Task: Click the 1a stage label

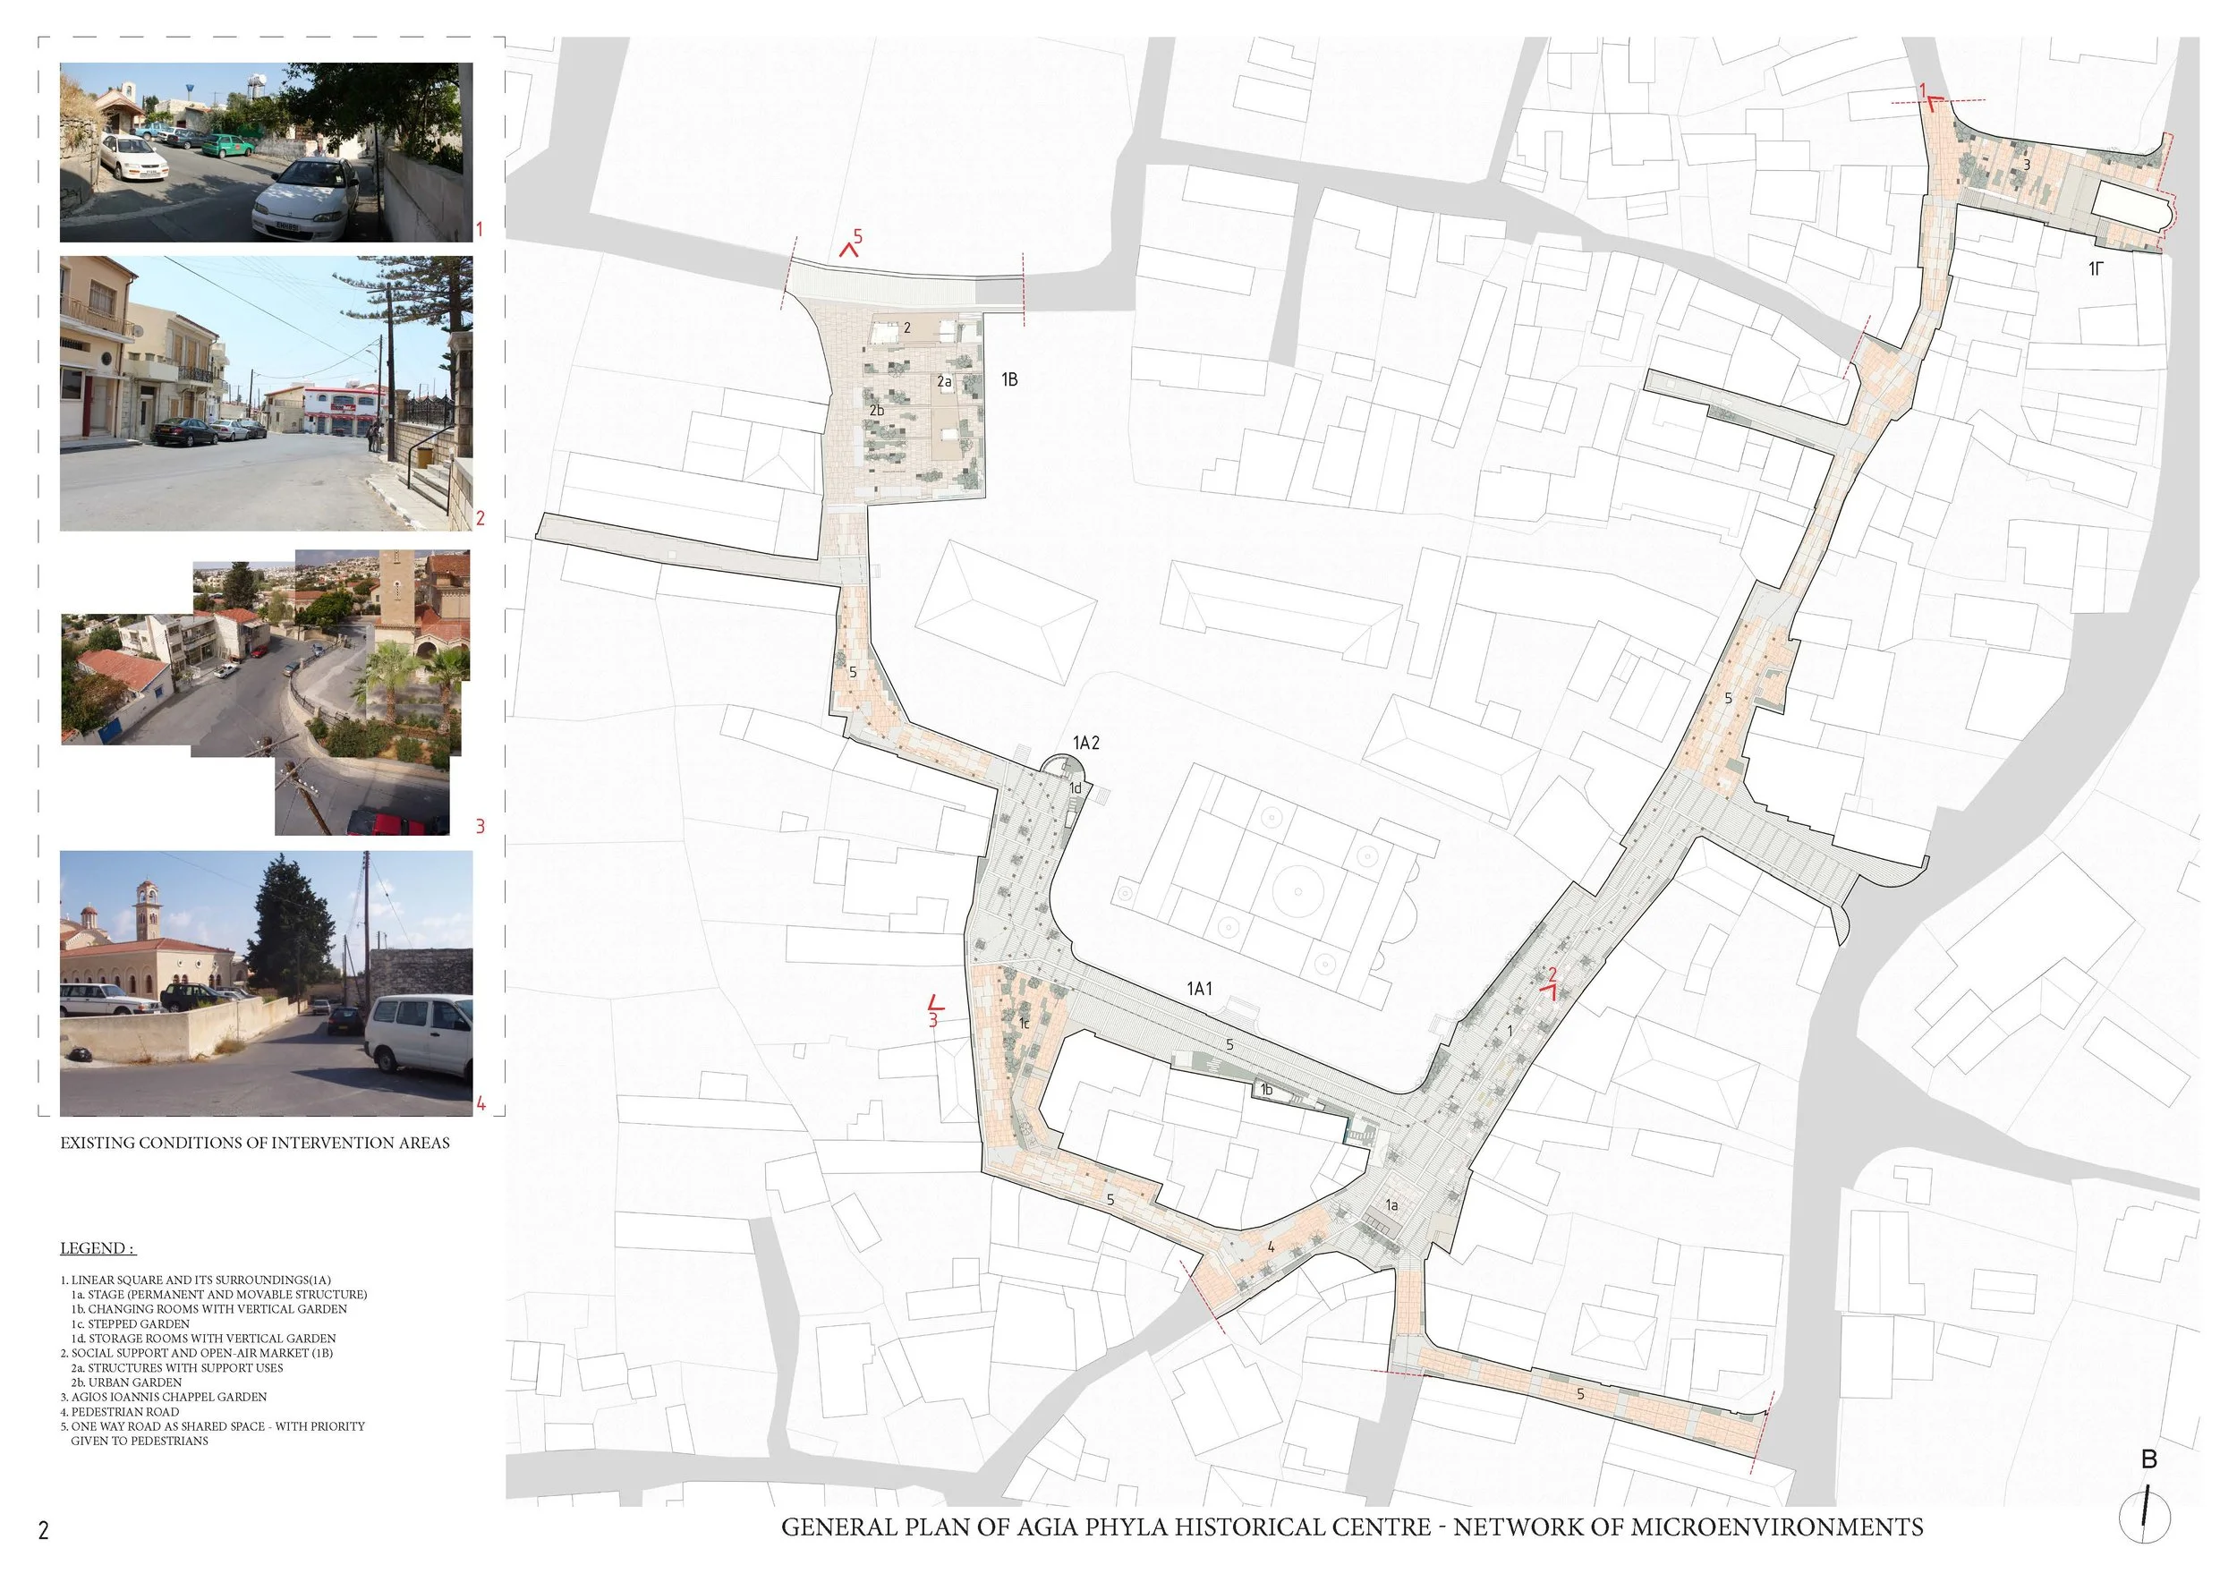Action: click(x=1392, y=1206)
